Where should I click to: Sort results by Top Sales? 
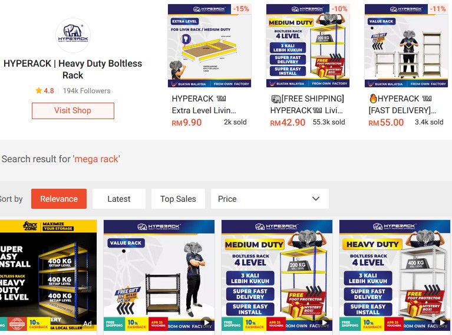pyautogui.click(x=178, y=199)
